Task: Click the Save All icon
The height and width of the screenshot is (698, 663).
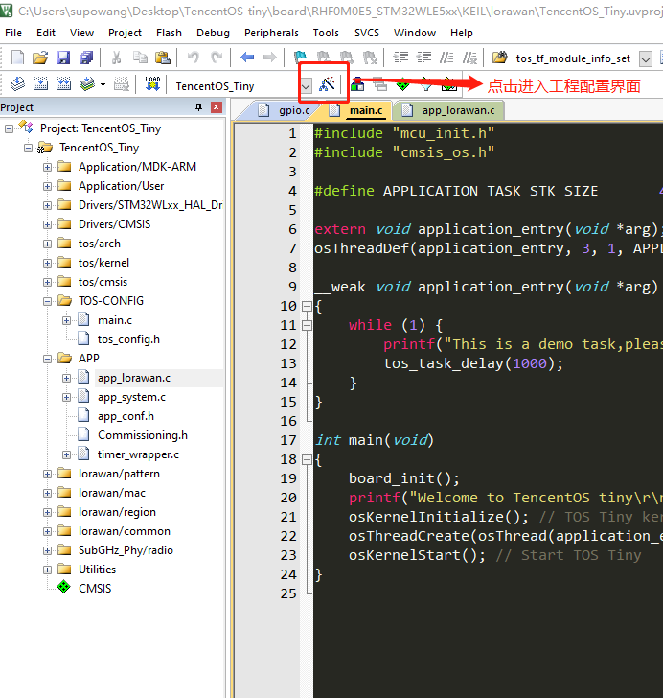Action: coord(86,58)
